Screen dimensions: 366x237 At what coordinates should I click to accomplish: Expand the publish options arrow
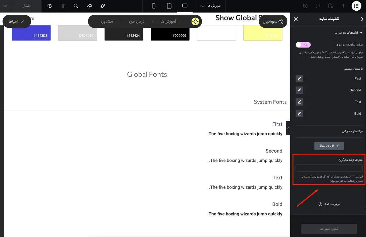click(5, 6)
